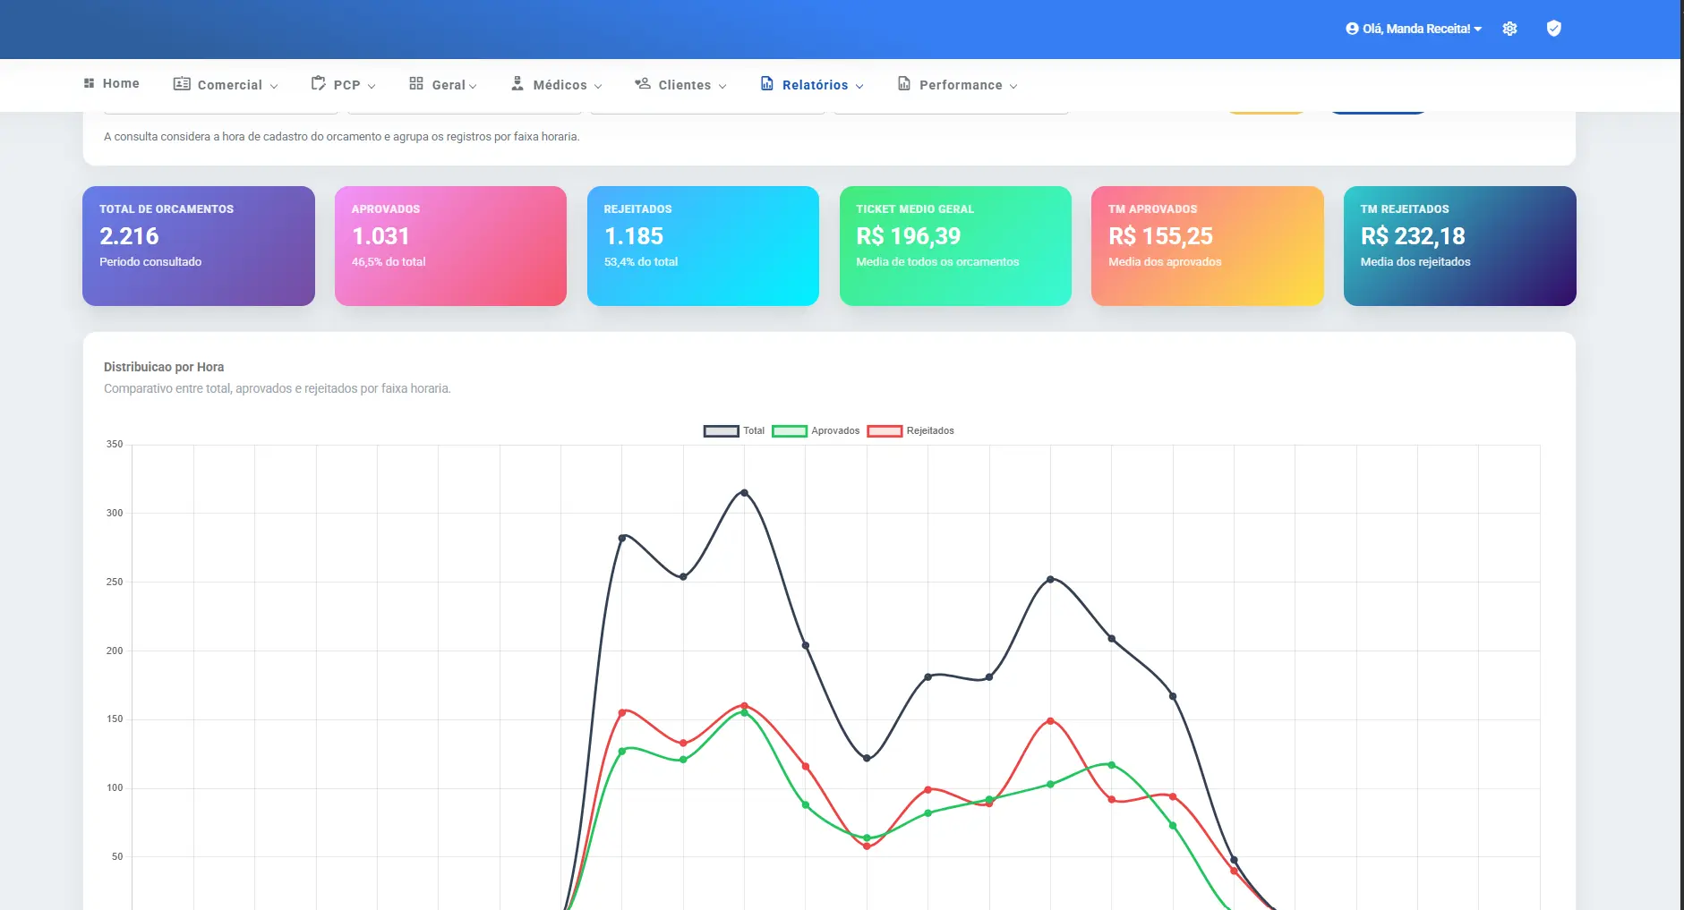Click the Rejeitados peak point near 160
The width and height of the screenshot is (1684, 910).
point(744,706)
